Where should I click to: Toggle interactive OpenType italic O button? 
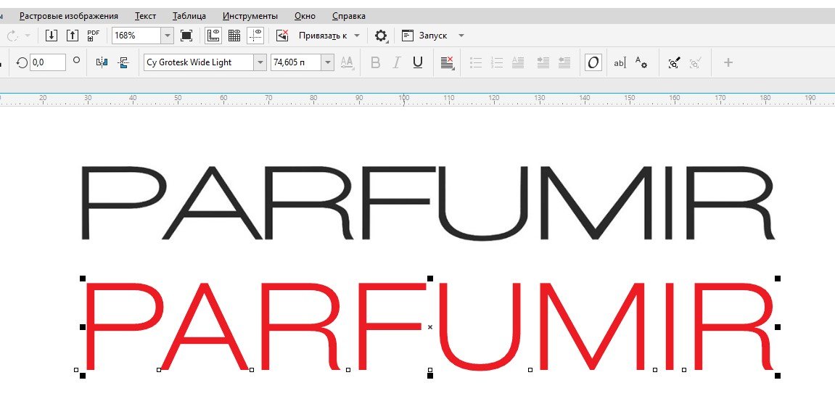coord(593,62)
